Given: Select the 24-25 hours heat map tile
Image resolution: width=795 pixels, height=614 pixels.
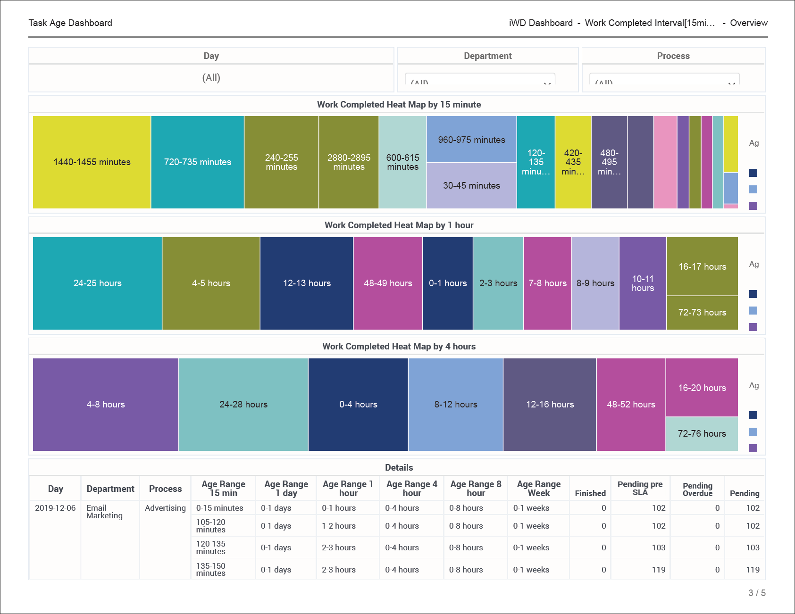Looking at the screenshot, I should point(97,283).
